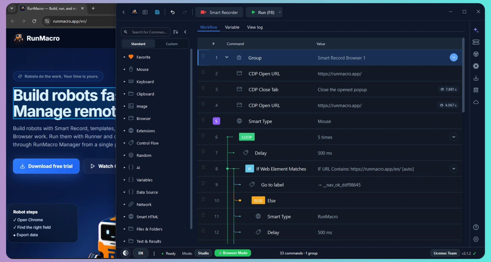This screenshot has width=491, height=262.
Task: Click the redo arrow icon
Action: (185, 12)
